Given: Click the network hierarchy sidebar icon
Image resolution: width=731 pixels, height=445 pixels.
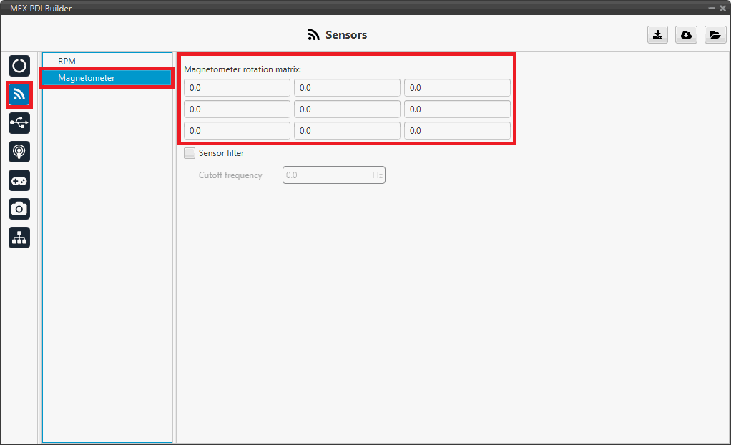Looking at the screenshot, I should click(x=19, y=238).
